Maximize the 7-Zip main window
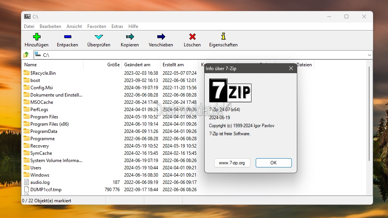This screenshot has width=388, height=218. tap(346, 16)
